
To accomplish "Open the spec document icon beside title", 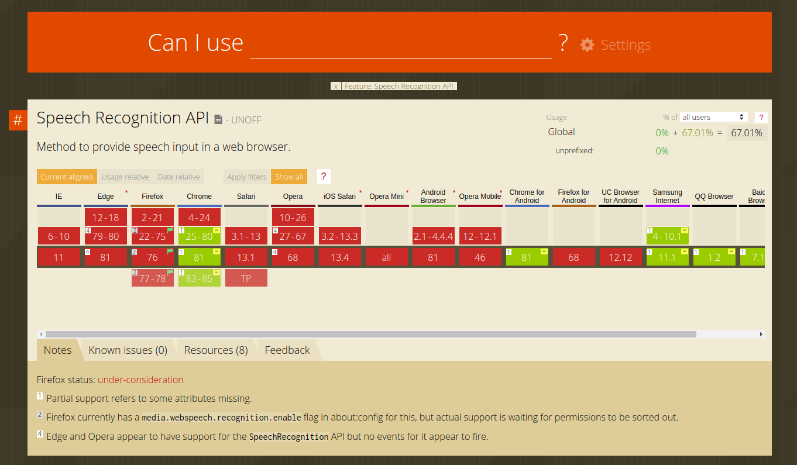I will coord(218,119).
